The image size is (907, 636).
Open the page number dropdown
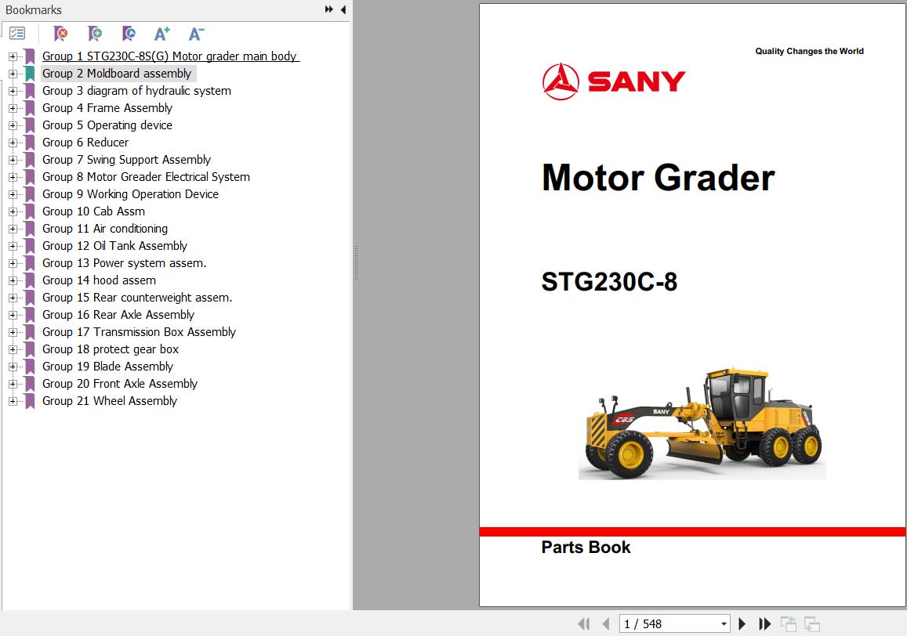click(x=724, y=624)
